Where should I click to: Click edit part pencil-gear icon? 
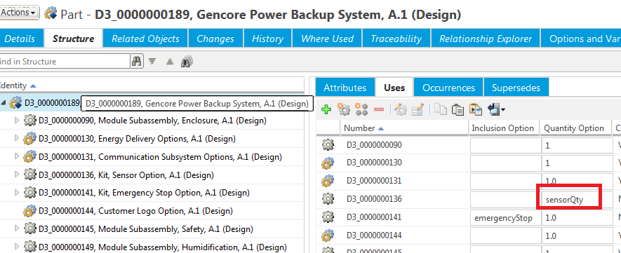[x=401, y=109]
